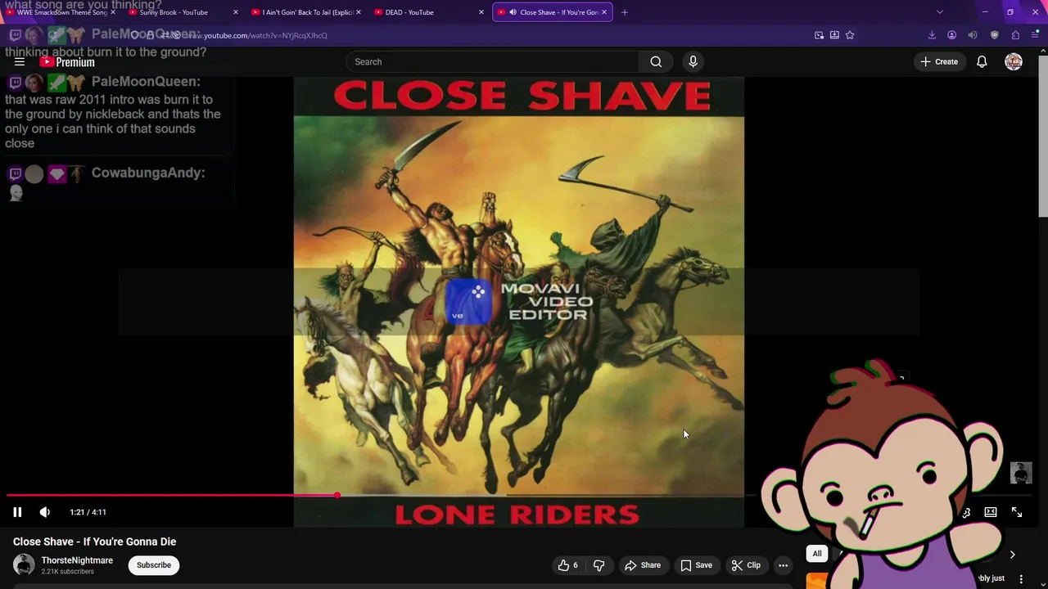Bookmark this page star icon
This screenshot has height=589, width=1048.
850,35
